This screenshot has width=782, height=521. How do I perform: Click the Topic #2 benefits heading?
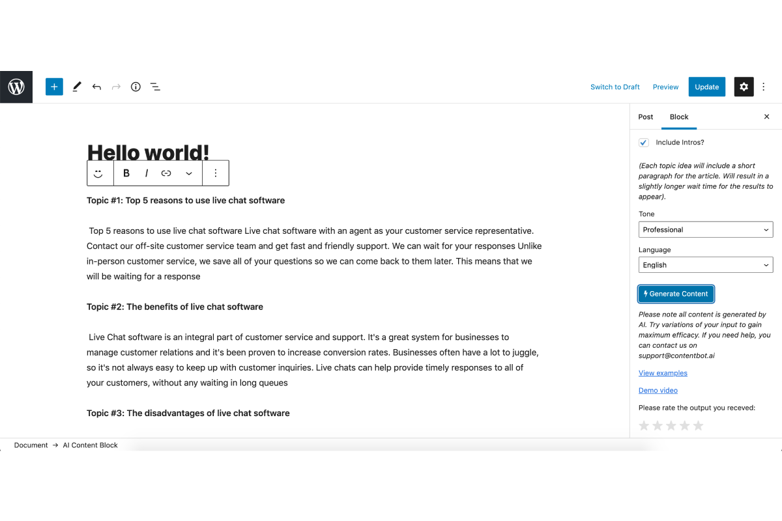(175, 306)
